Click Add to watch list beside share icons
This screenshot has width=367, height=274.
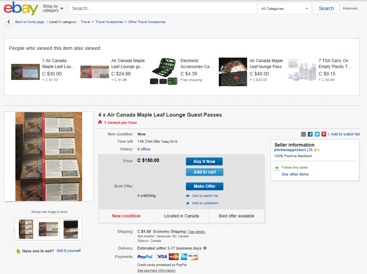(345, 134)
